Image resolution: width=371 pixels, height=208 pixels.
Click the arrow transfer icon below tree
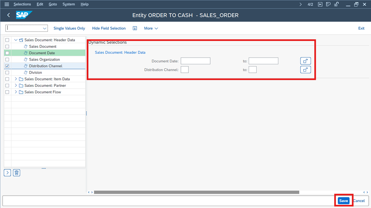(x=7, y=173)
